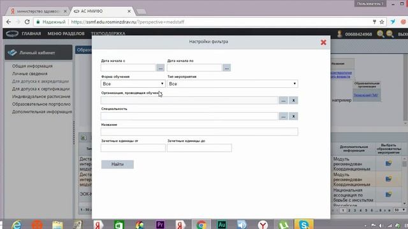Bookmark this page with the star icon

(382, 22)
